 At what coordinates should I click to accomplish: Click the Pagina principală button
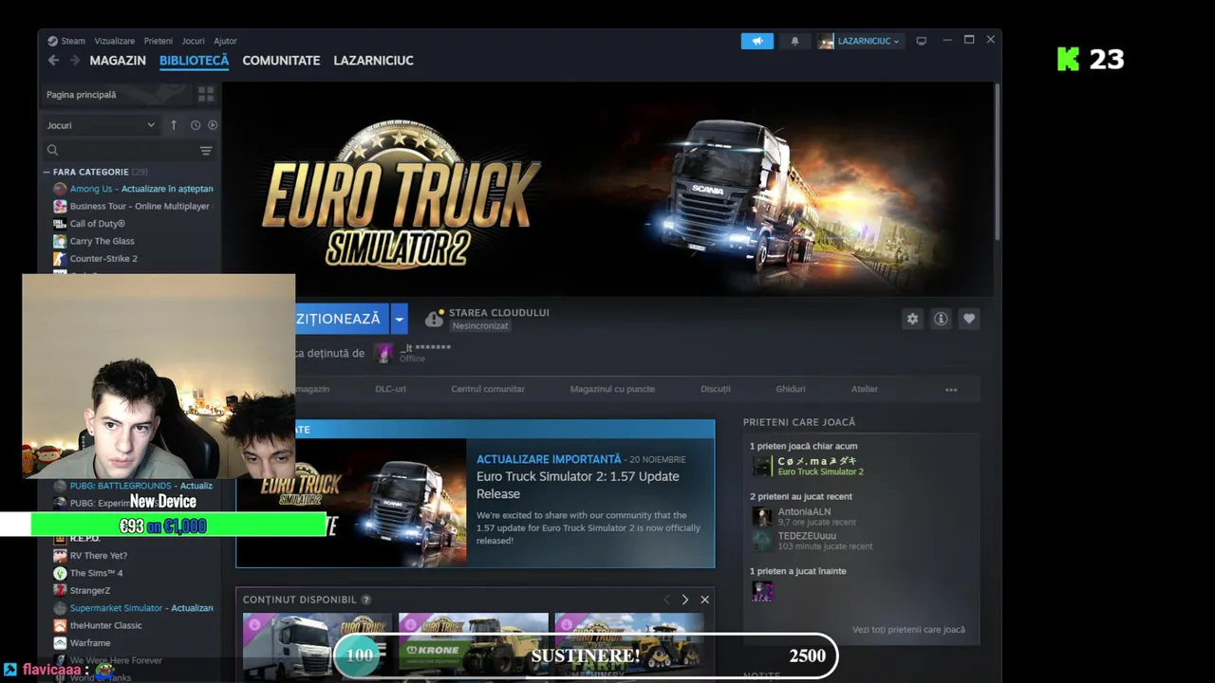tap(115, 94)
